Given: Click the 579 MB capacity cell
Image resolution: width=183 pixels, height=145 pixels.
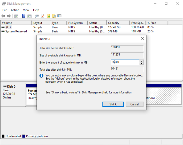Looking at the screenshot, I should click(x=113, y=31).
